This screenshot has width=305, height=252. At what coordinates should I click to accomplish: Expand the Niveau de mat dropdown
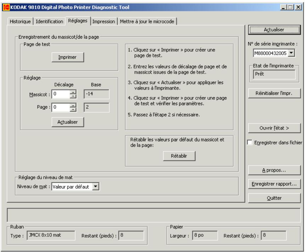click(x=95, y=187)
